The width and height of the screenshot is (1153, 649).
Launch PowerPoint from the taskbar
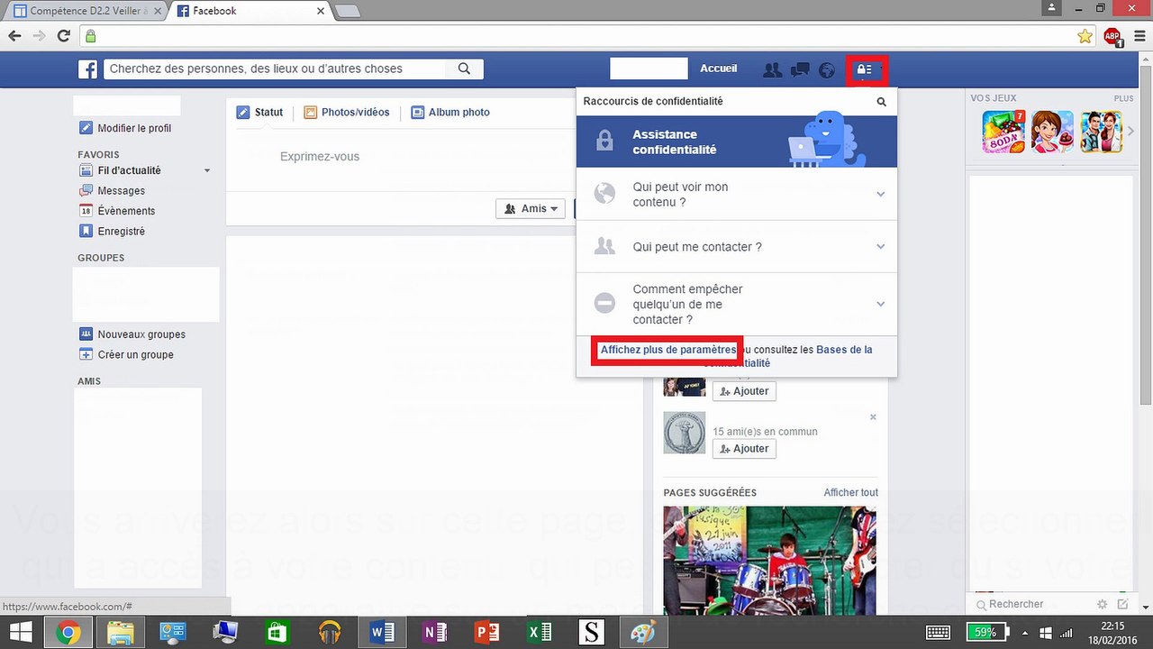tap(486, 633)
